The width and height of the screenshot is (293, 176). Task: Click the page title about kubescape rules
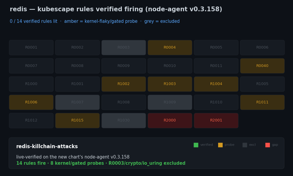116,9
